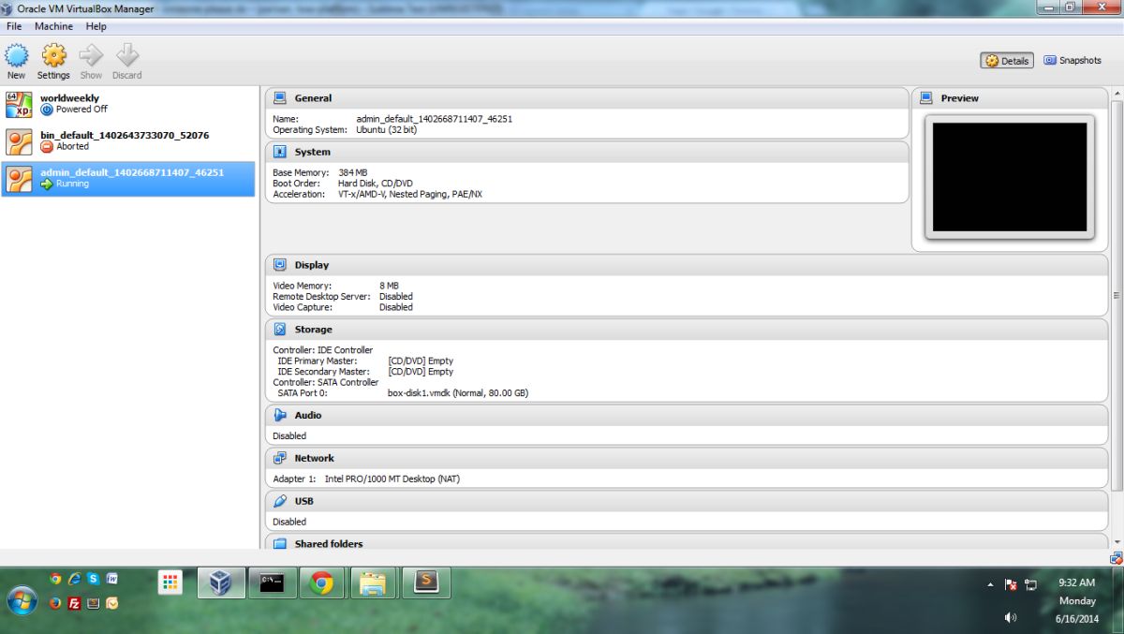Click the Action Center flag tray icon

click(x=1011, y=584)
